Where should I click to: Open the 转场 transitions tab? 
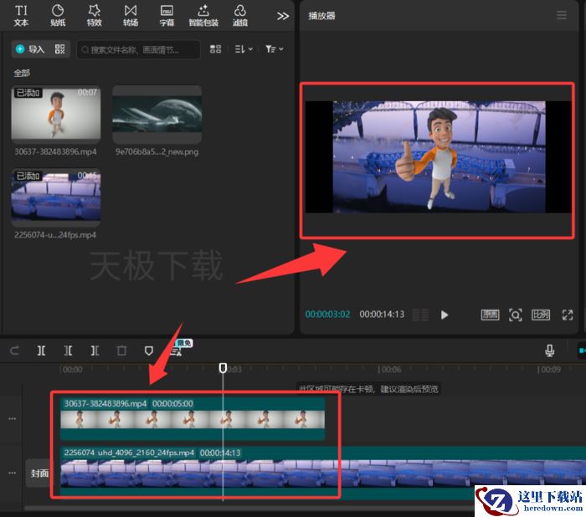pyautogui.click(x=131, y=16)
